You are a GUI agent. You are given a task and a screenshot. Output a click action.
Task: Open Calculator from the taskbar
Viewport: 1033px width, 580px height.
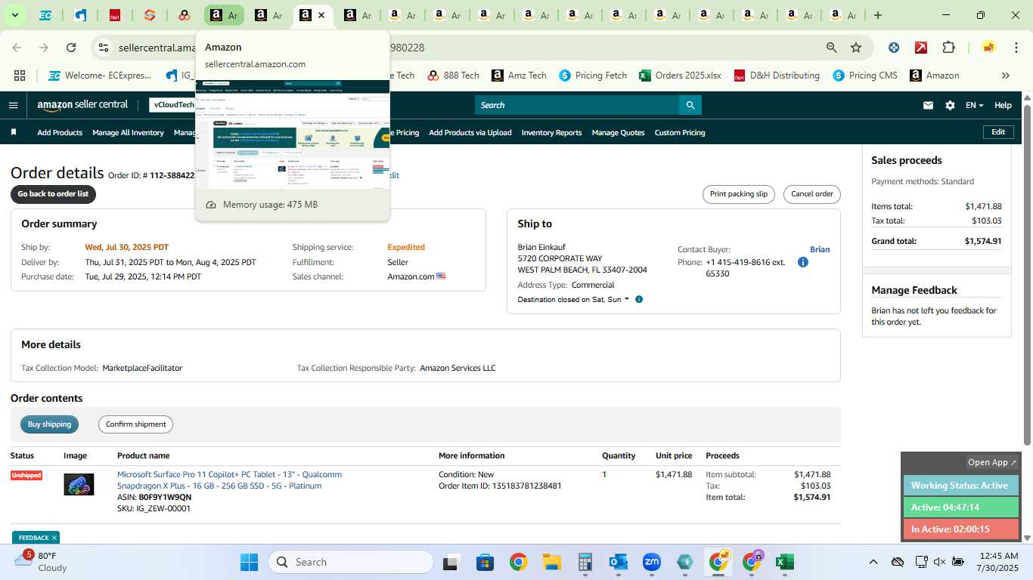[585, 562]
